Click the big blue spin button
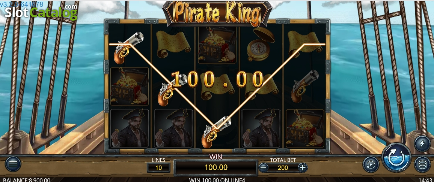This screenshot has width=434, height=182. click(x=396, y=158)
